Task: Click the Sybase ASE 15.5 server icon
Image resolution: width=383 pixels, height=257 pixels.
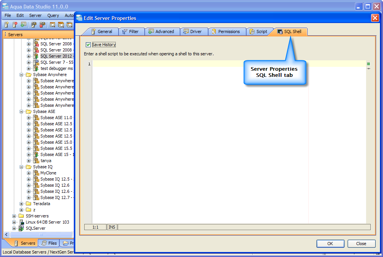Action: pos(36,148)
